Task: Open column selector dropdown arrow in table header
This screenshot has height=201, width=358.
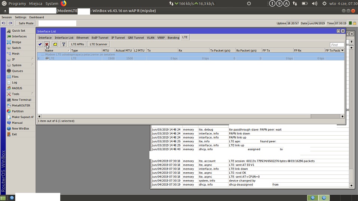Action: (342, 50)
